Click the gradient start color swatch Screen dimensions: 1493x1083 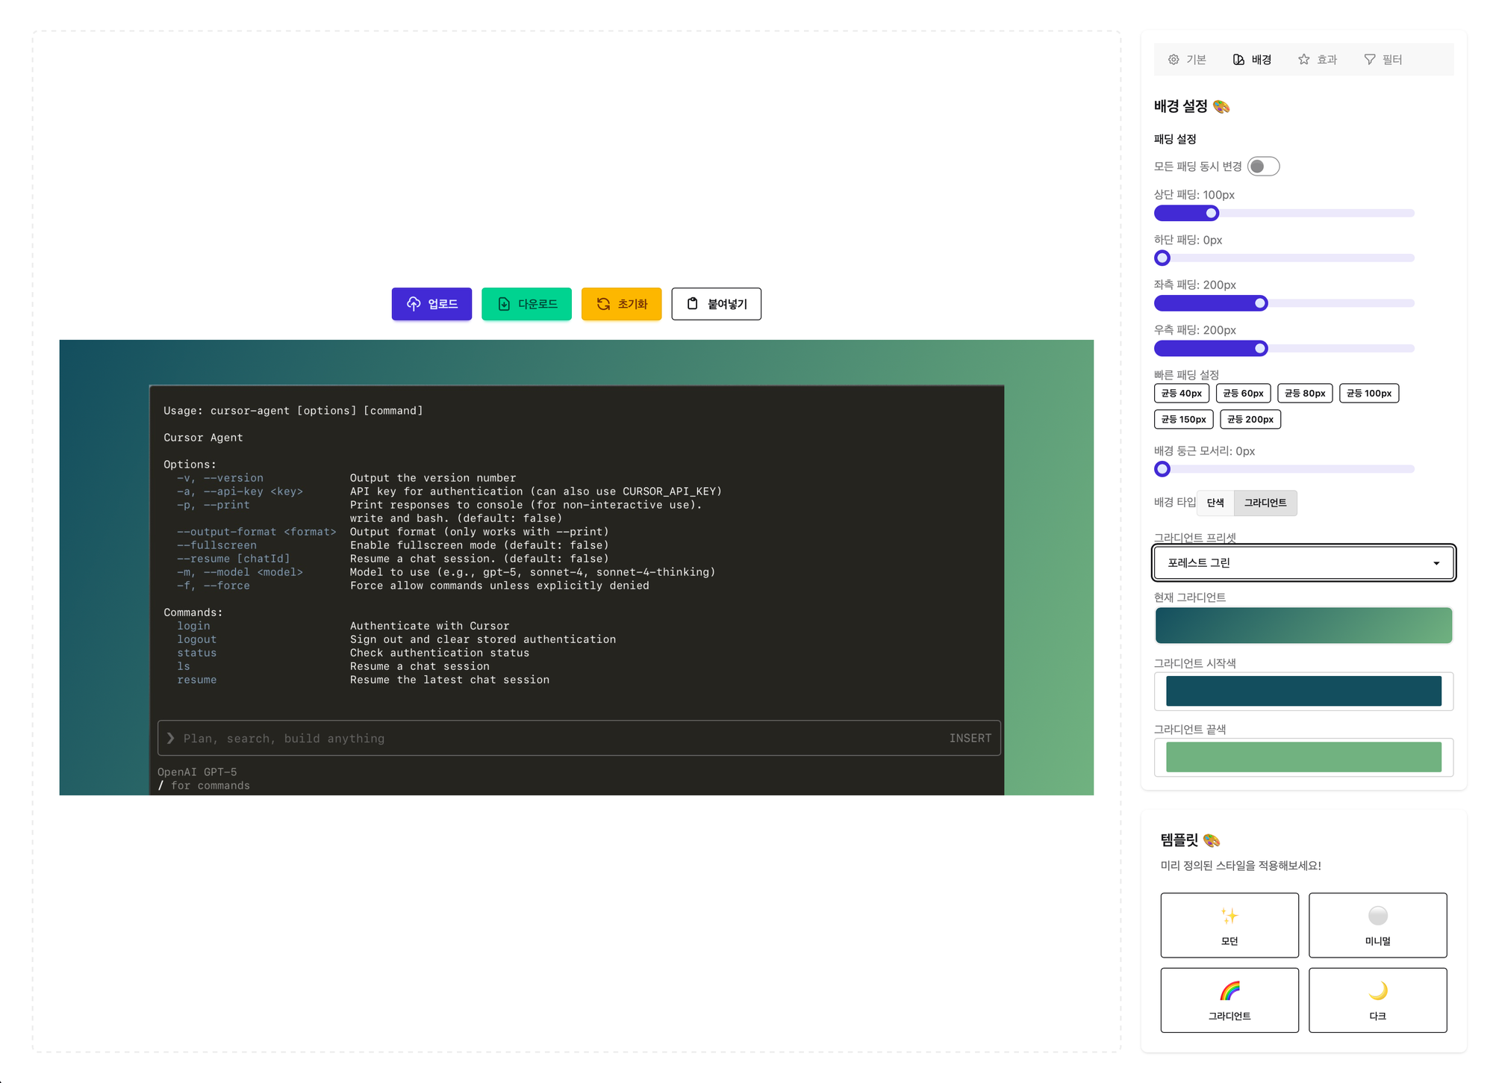point(1303,691)
